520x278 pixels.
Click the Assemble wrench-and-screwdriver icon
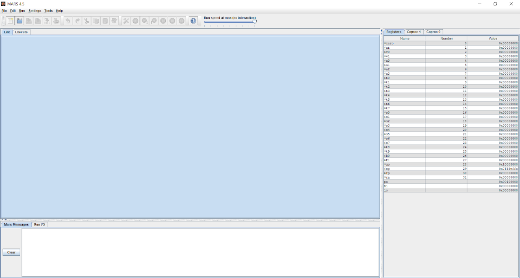coord(126,21)
